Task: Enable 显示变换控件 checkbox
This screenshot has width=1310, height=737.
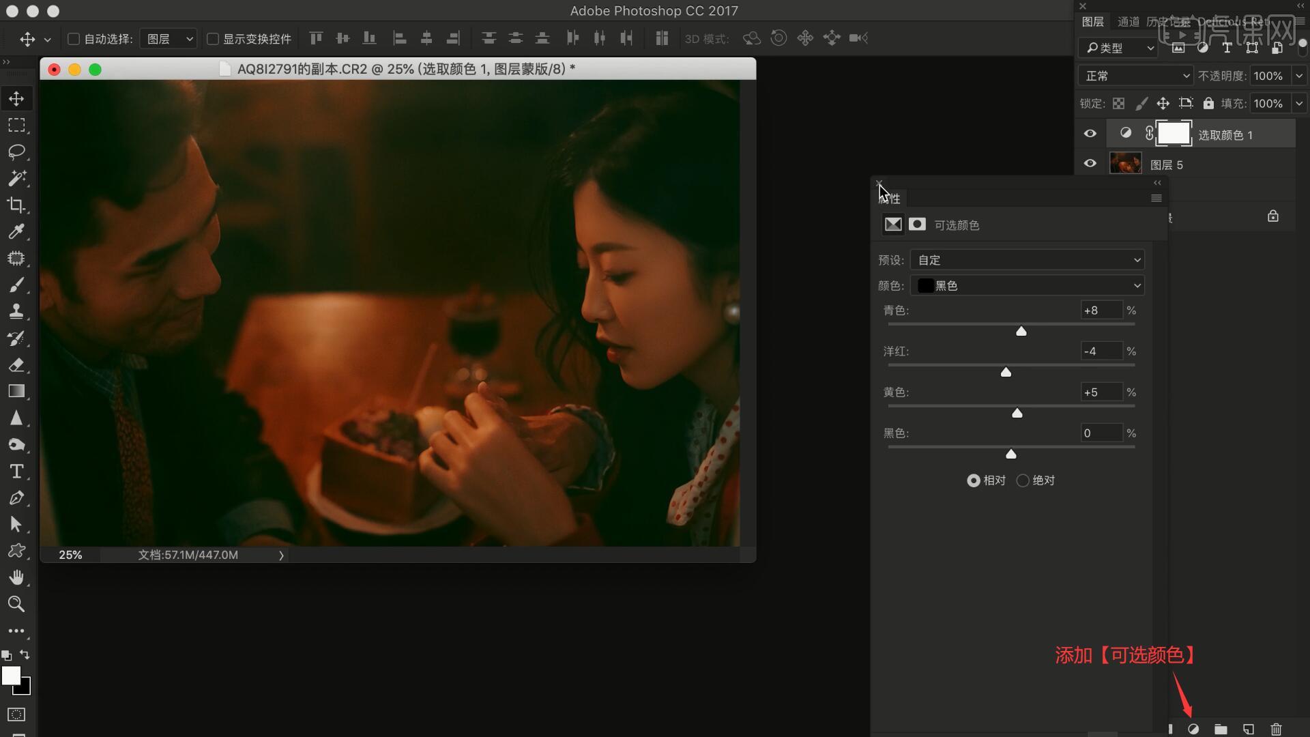Action: pos(213,39)
